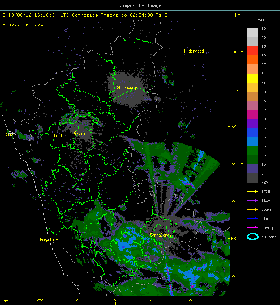Pick the bright green swatch between 30 and 20
This screenshot has height=305, width=280.
click(253, 151)
